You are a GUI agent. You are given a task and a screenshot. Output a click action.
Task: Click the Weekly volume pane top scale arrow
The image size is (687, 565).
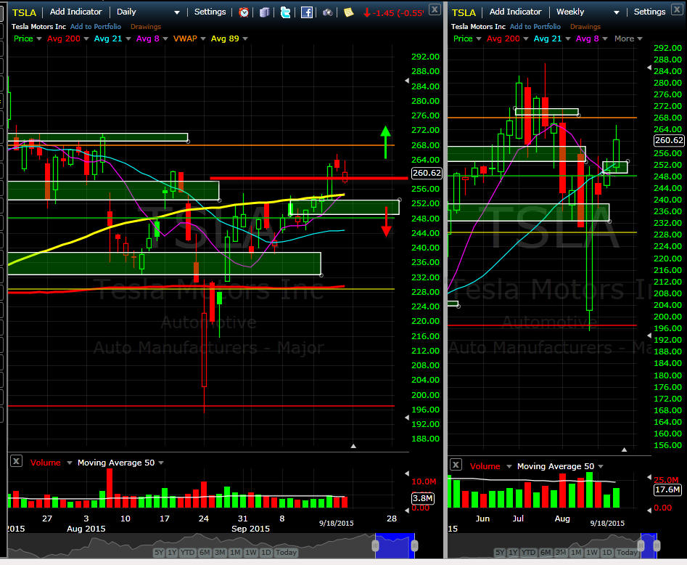pyautogui.click(x=649, y=477)
